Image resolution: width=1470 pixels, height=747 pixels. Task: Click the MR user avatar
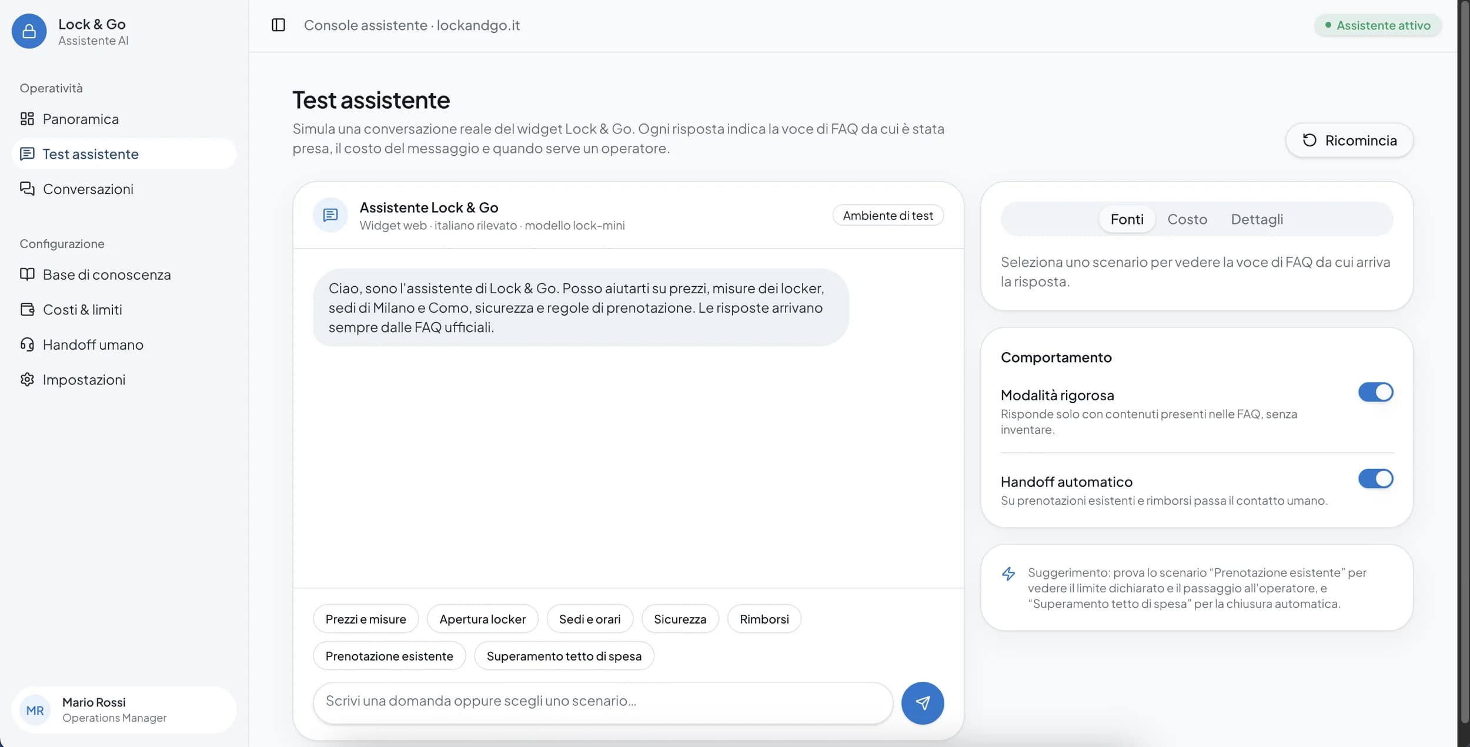35,710
